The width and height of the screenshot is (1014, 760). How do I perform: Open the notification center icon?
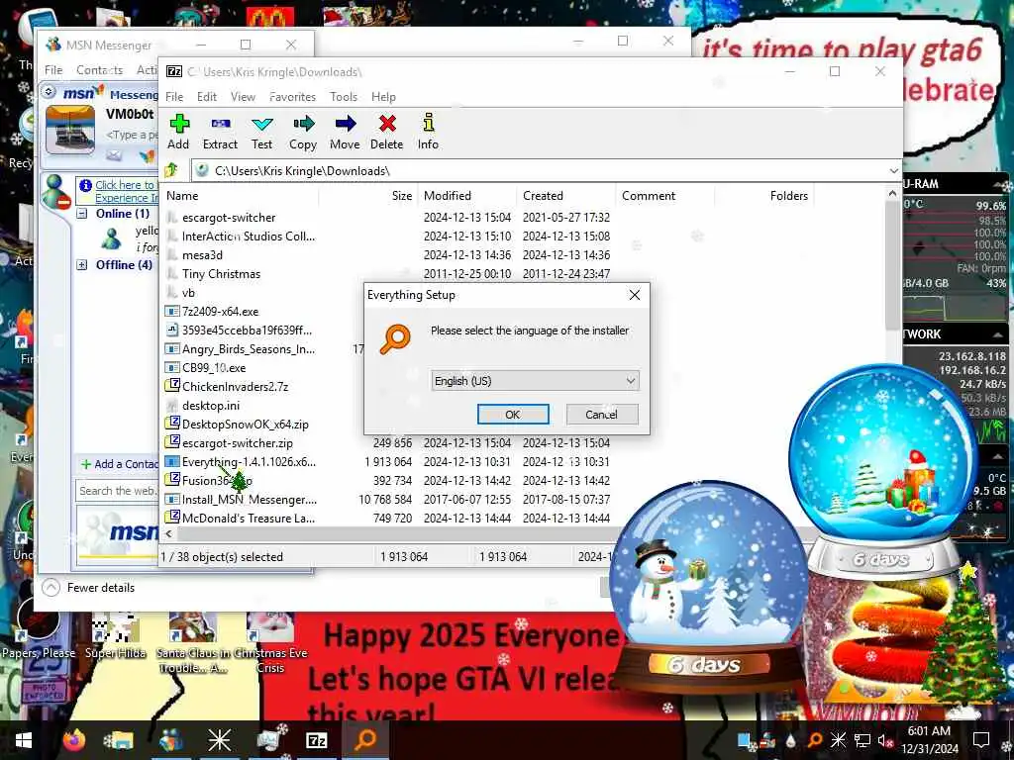point(981,740)
